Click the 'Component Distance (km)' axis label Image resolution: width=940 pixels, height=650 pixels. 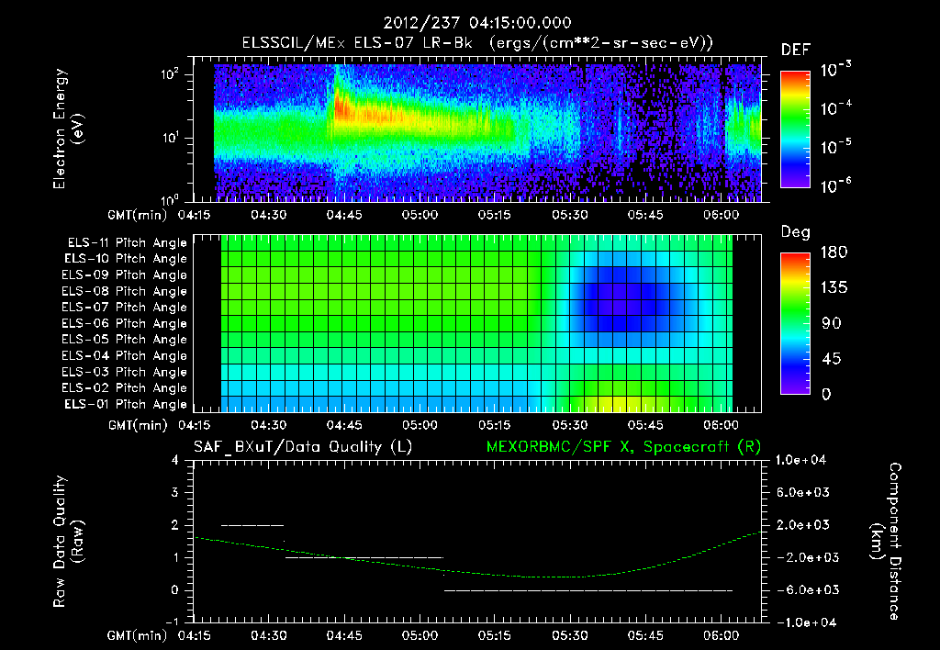click(x=886, y=542)
